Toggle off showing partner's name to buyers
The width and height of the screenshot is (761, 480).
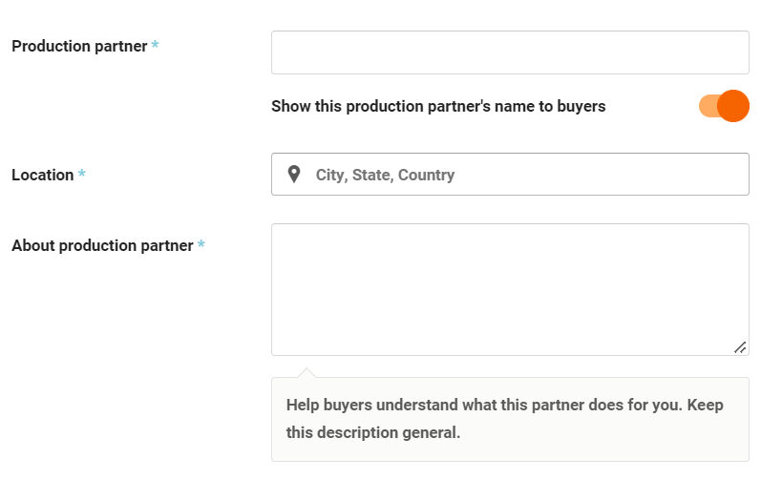[x=724, y=106]
